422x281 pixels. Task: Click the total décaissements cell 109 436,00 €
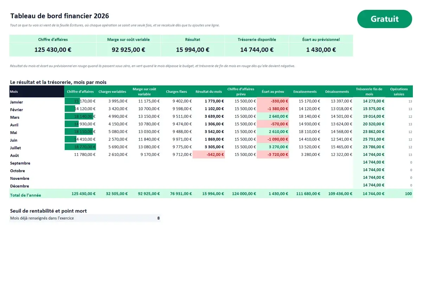pos(337,194)
